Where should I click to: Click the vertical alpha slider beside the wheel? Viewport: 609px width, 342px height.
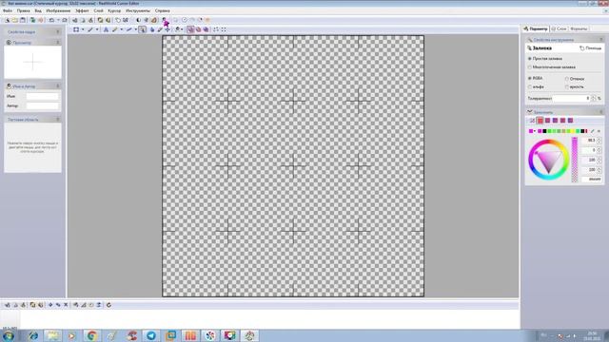(x=575, y=160)
